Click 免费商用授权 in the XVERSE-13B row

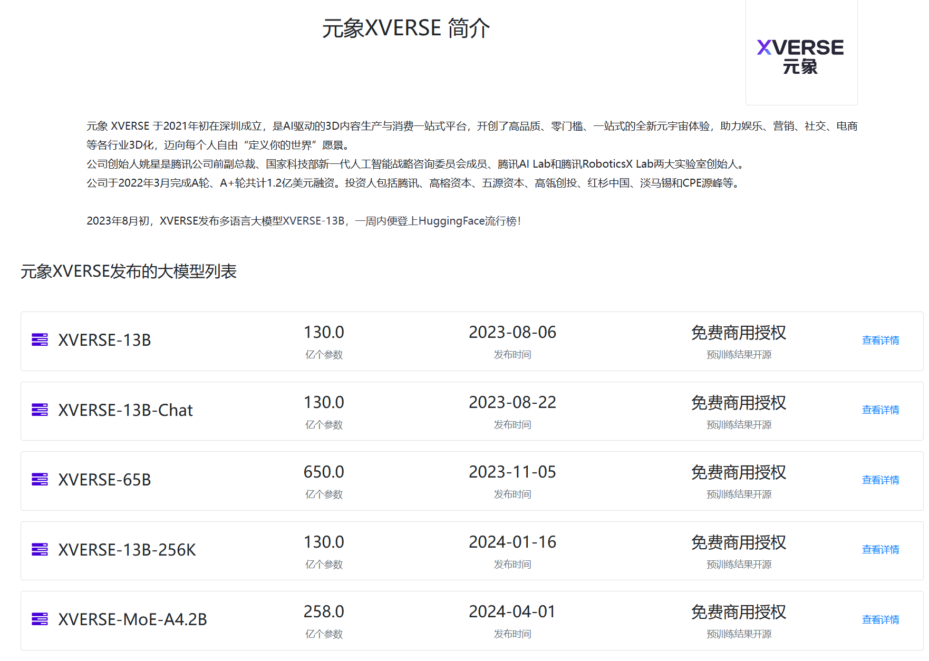coord(739,333)
